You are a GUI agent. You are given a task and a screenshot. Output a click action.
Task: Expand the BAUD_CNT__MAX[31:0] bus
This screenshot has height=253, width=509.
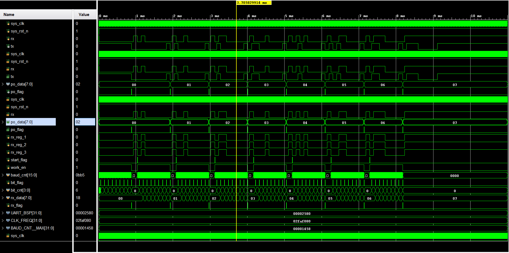point(3,228)
